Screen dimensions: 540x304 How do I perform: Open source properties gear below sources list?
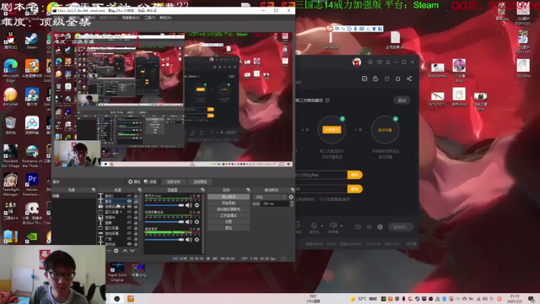pos(116,251)
